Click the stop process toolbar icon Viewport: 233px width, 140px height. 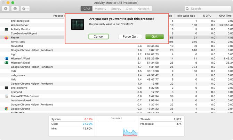pyautogui.click(x=6, y=9)
